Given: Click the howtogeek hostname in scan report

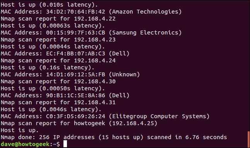Looking at the screenshot, I should 89,123.
